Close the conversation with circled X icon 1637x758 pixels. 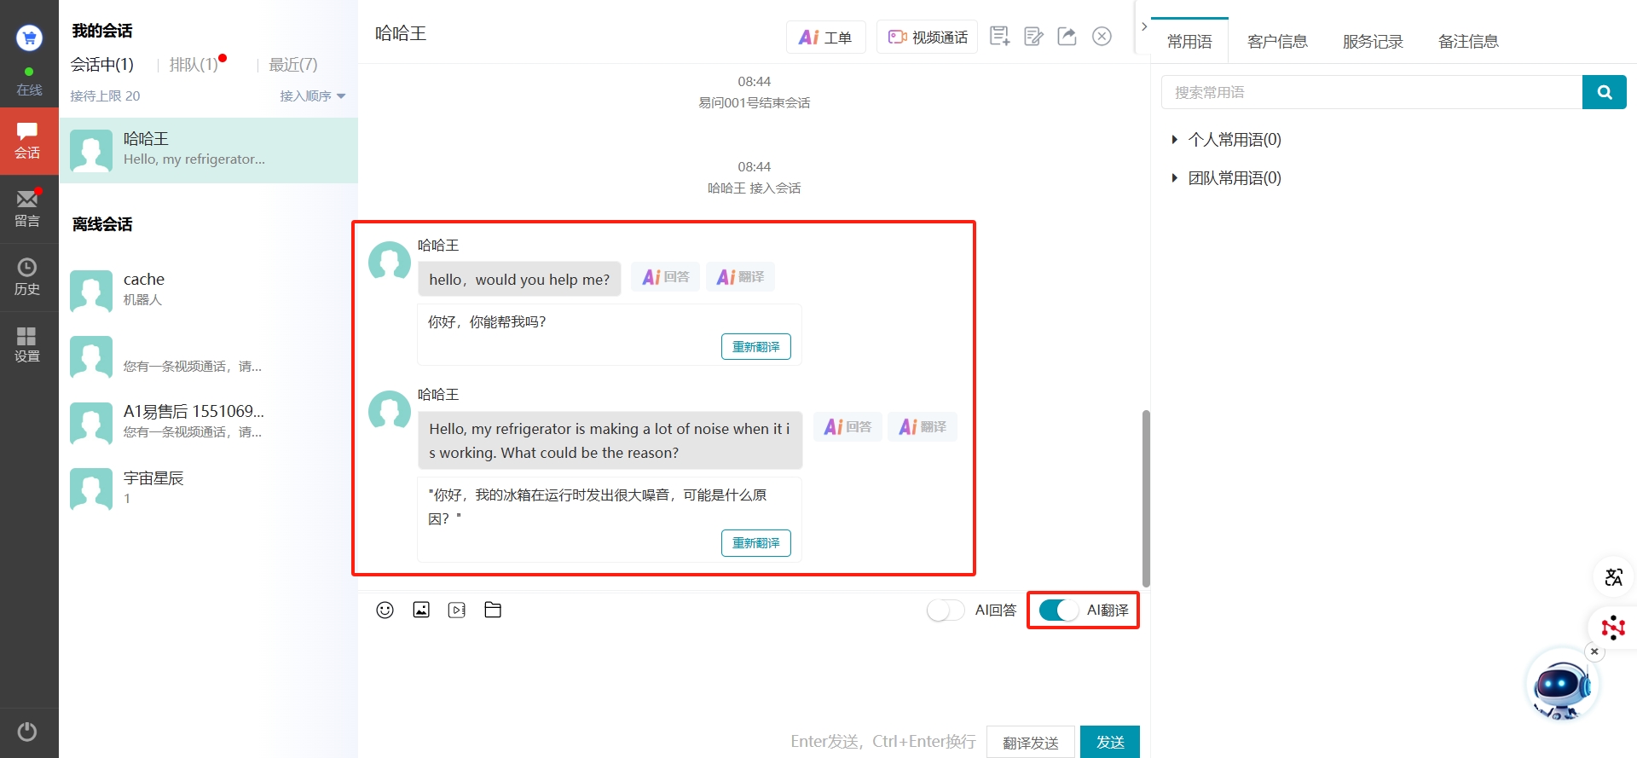pos(1102,36)
